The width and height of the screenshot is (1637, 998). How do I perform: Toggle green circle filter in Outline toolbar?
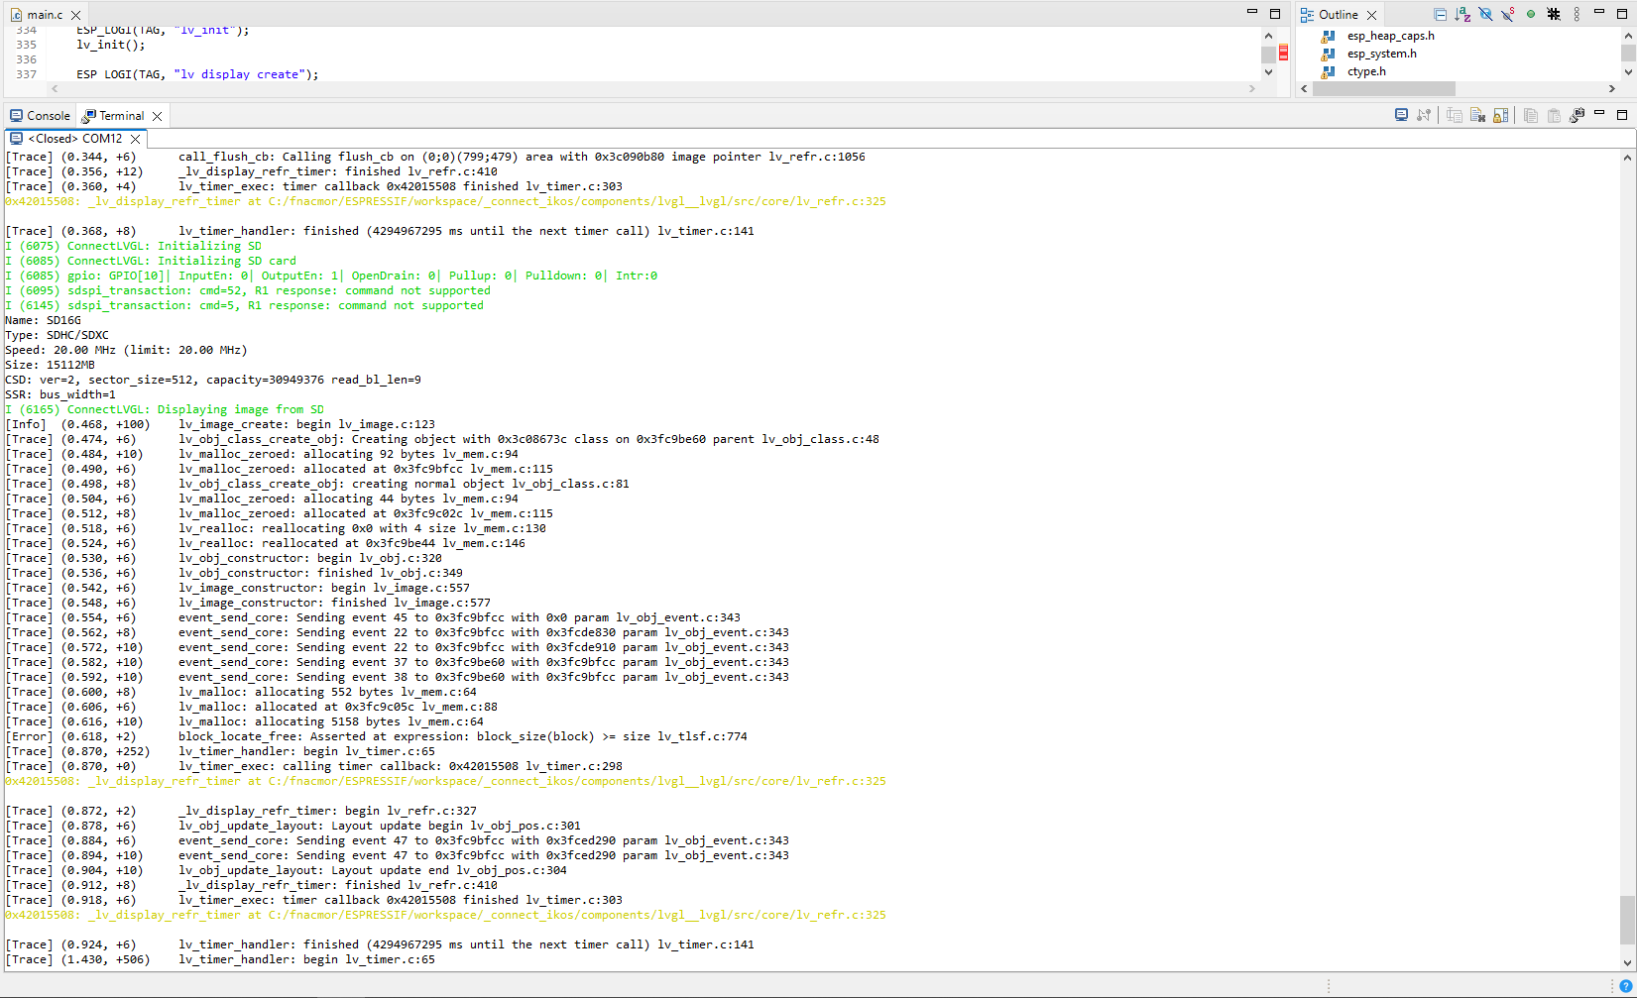tap(1531, 14)
